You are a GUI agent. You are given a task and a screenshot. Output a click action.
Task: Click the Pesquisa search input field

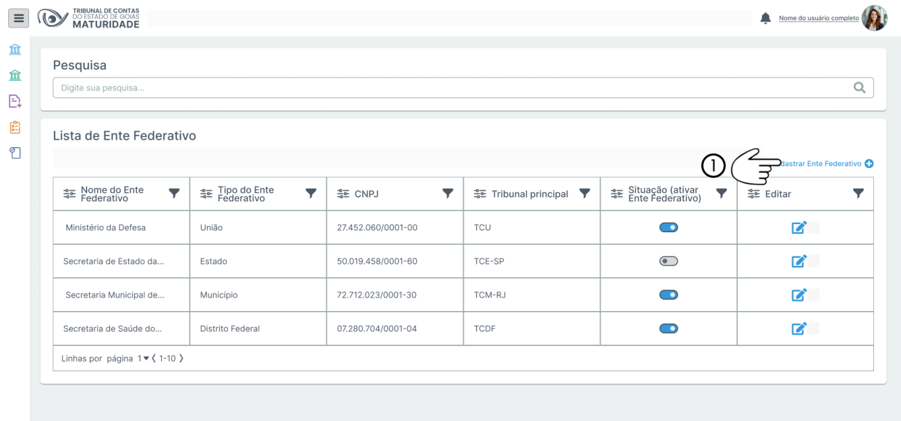[450, 88]
